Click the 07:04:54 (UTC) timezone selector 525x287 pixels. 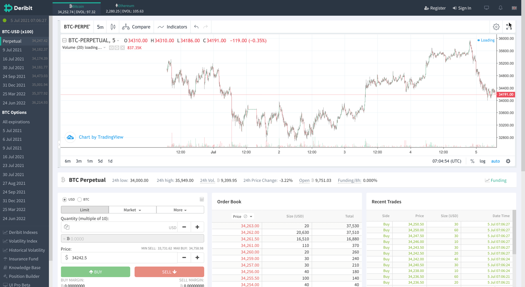(447, 161)
